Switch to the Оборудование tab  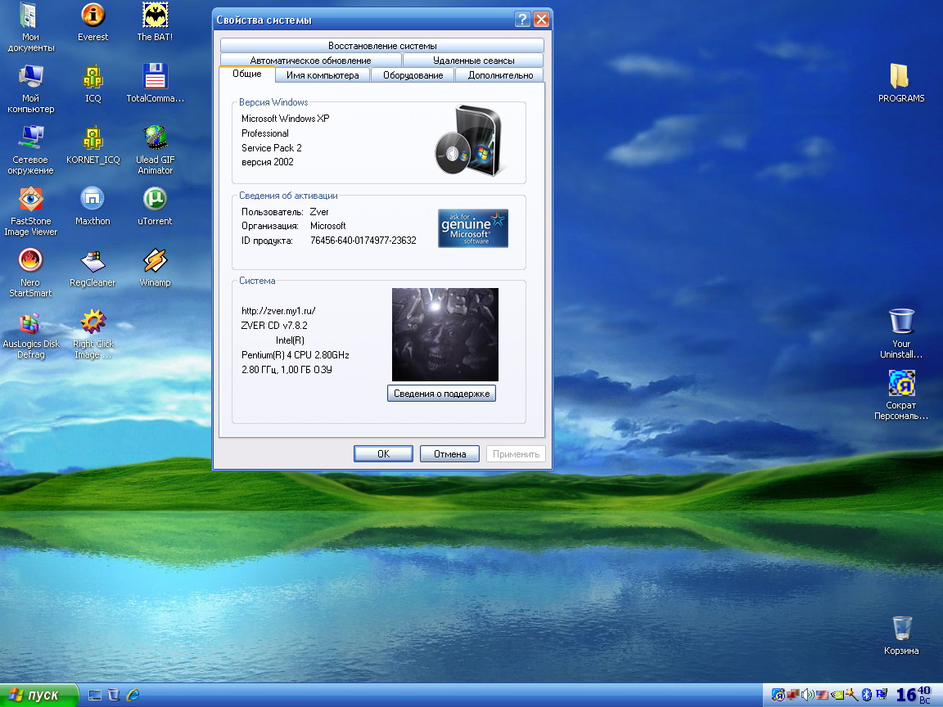click(x=413, y=75)
